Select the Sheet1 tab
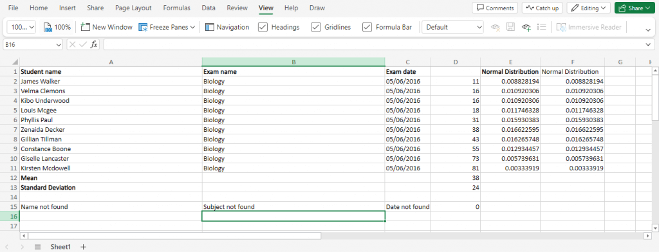The image size is (659, 252). [61, 247]
